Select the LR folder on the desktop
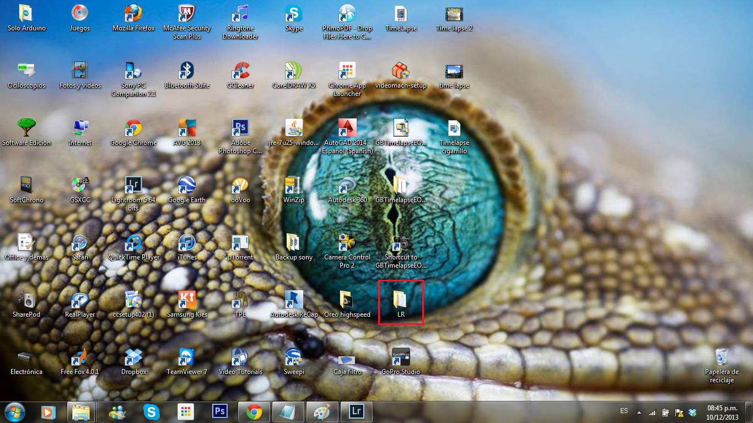Viewport: 753px width, 423px height. coord(401,305)
